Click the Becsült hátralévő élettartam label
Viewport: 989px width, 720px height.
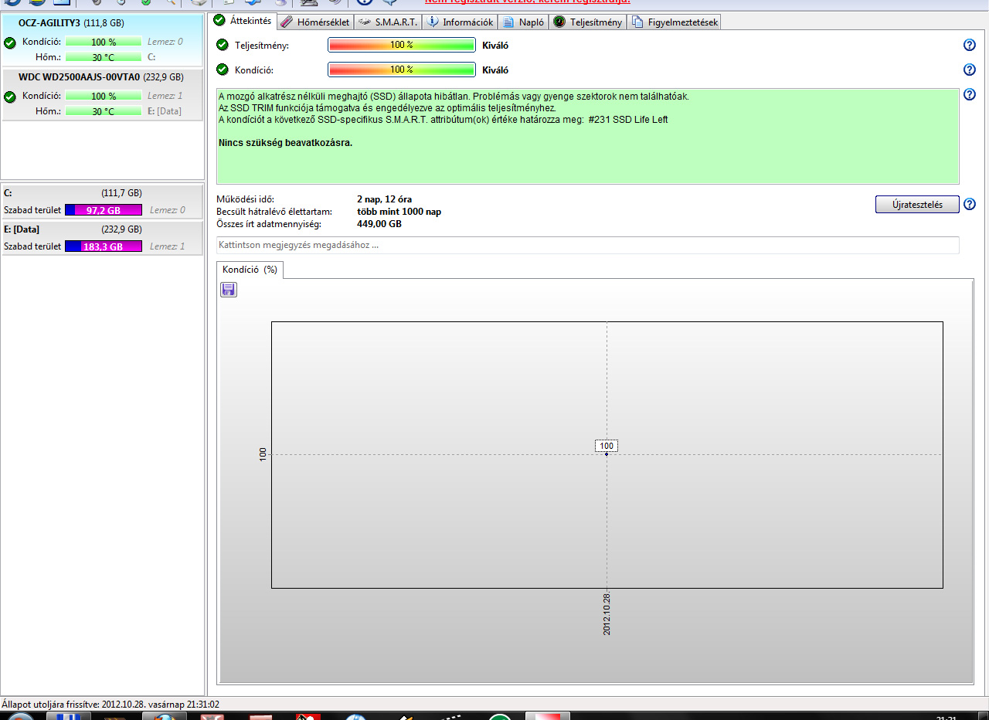[275, 212]
